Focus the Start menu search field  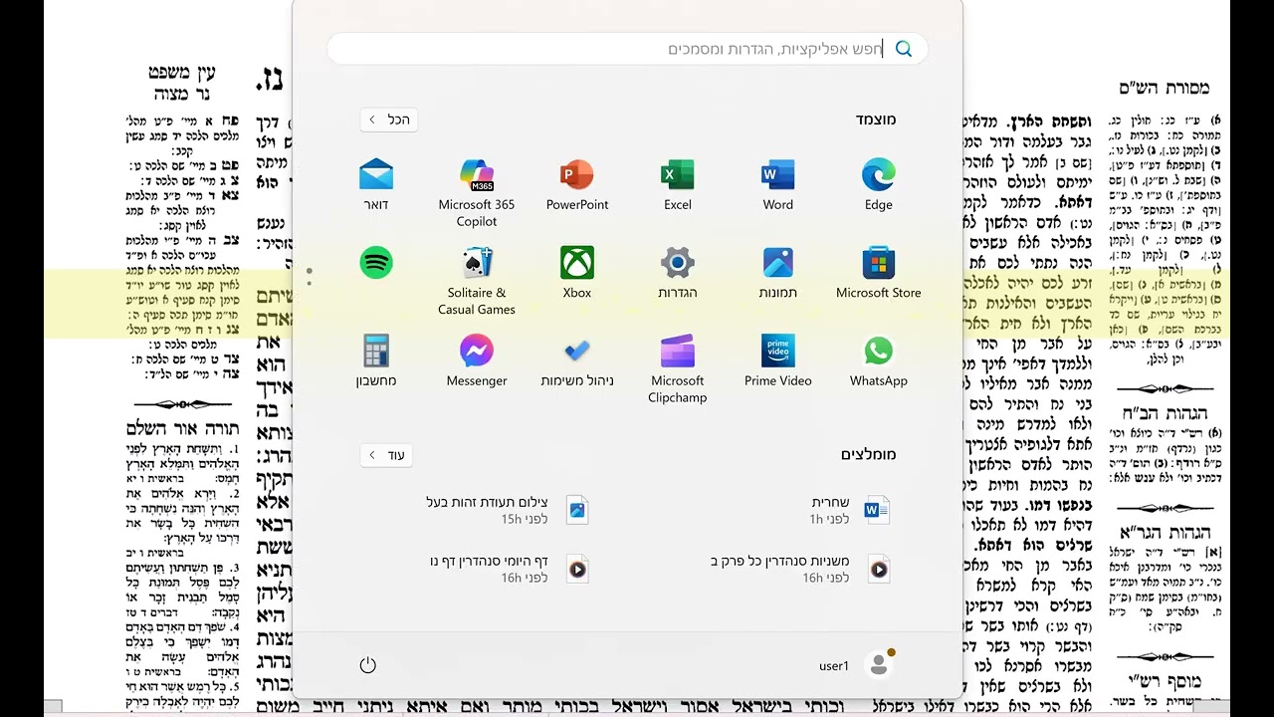[x=627, y=49]
